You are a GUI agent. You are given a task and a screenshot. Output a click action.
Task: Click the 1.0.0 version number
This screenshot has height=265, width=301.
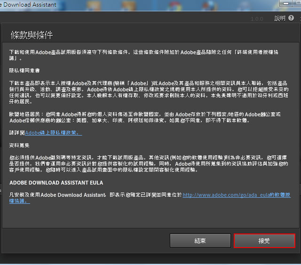point(257,19)
